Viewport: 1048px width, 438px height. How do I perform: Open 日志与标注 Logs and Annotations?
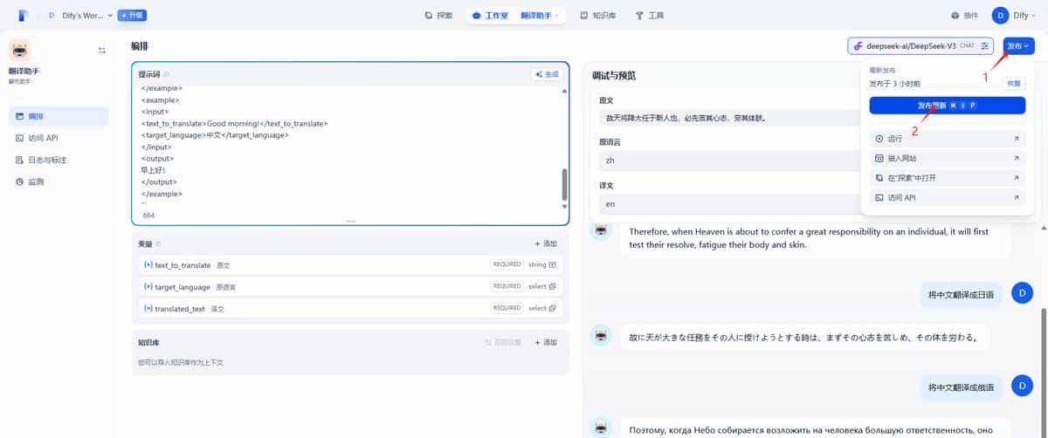(59, 161)
